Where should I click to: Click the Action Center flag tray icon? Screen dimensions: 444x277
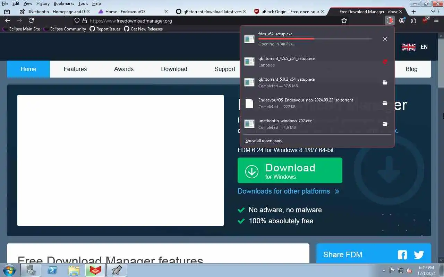click(392, 270)
